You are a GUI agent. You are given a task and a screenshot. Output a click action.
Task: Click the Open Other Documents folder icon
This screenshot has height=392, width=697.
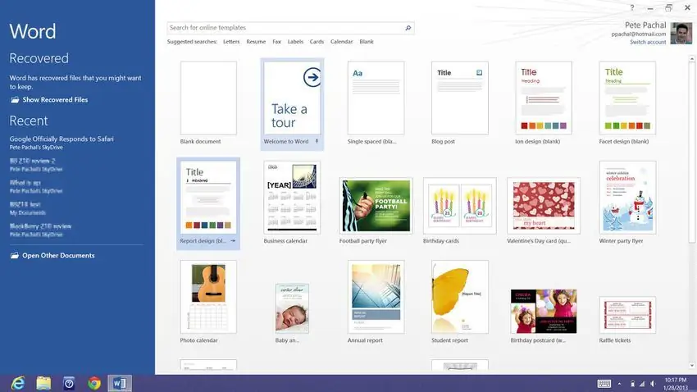tap(15, 255)
